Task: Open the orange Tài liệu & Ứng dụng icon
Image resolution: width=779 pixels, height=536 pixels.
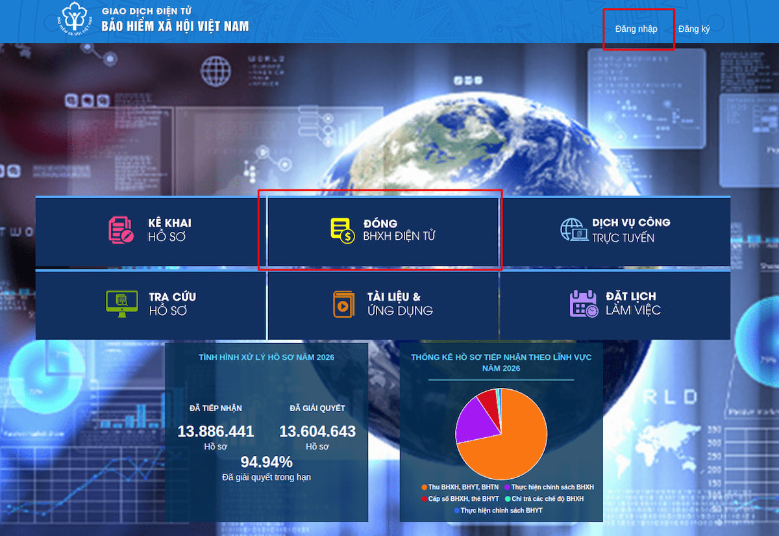Action: (x=343, y=303)
